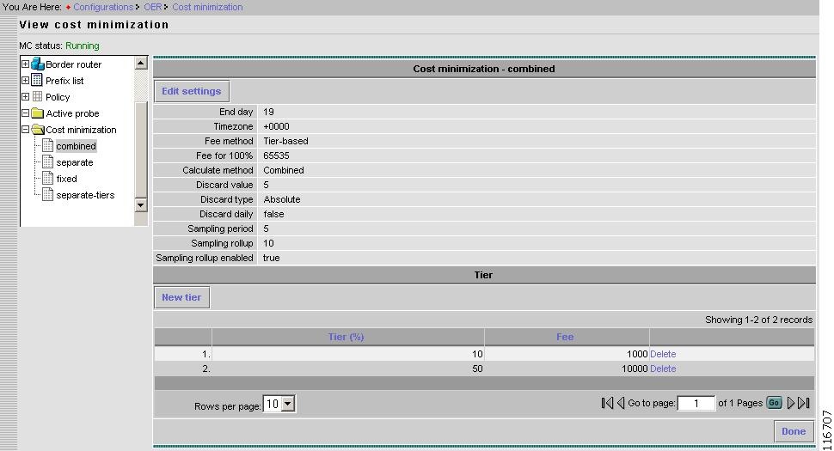Expand the Policy tree node

(25, 97)
